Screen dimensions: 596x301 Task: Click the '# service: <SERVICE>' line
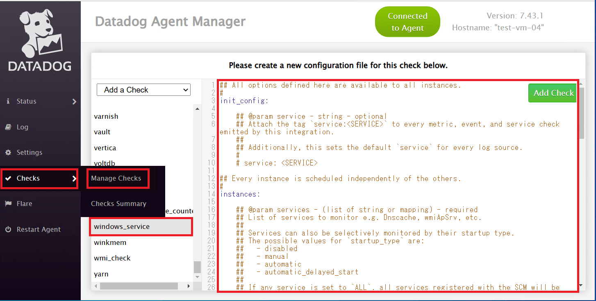pyautogui.click(x=277, y=163)
